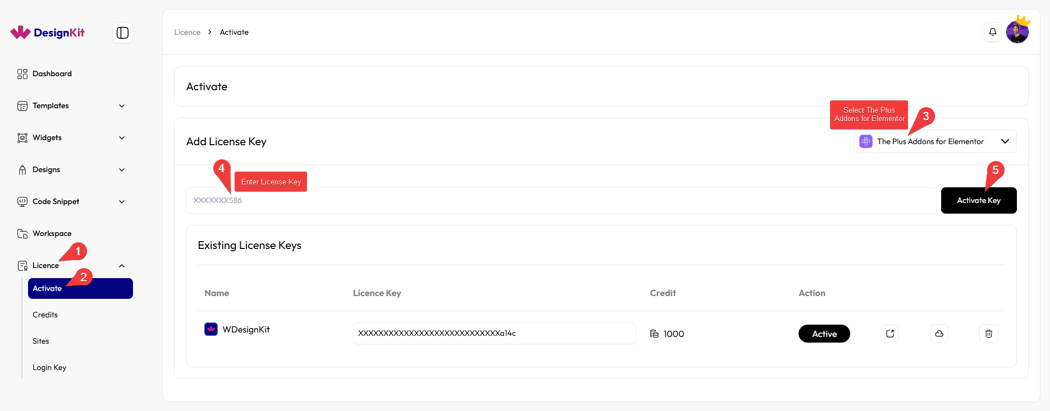The image size is (1050, 411).
Task: Open the notifications bell
Action: click(992, 32)
